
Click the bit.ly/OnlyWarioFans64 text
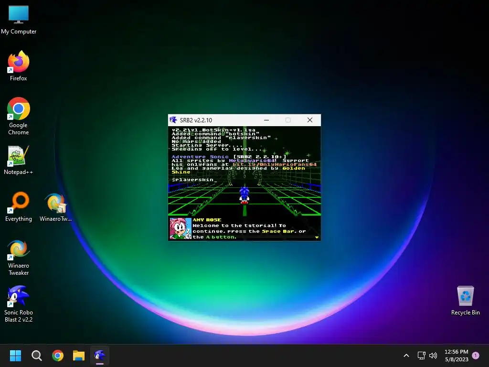[x=275, y=164]
